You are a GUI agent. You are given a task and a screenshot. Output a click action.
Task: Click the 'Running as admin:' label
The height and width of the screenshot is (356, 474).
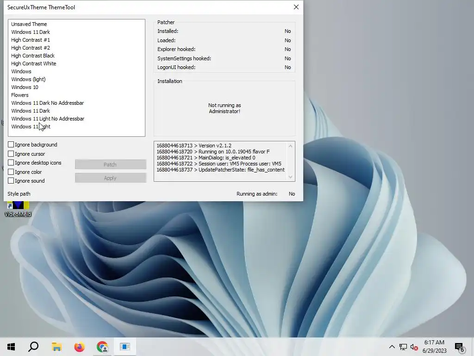[257, 194]
